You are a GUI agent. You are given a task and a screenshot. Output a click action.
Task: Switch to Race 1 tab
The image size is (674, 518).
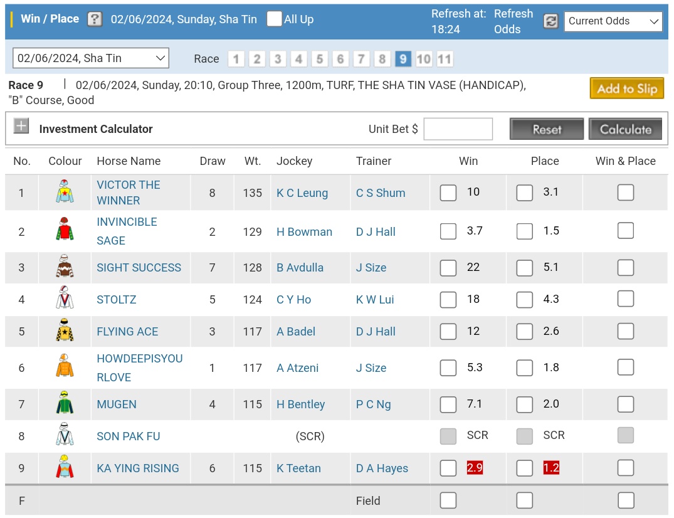pos(236,59)
